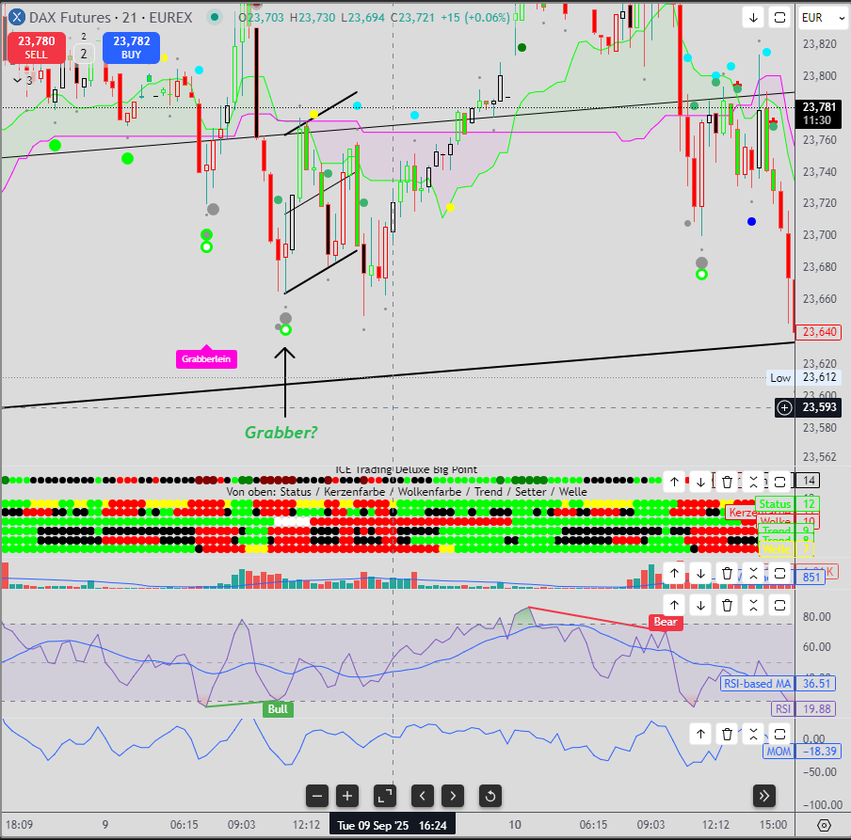
Task: Click the order quantity field showing 2
Action: click(x=84, y=54)
